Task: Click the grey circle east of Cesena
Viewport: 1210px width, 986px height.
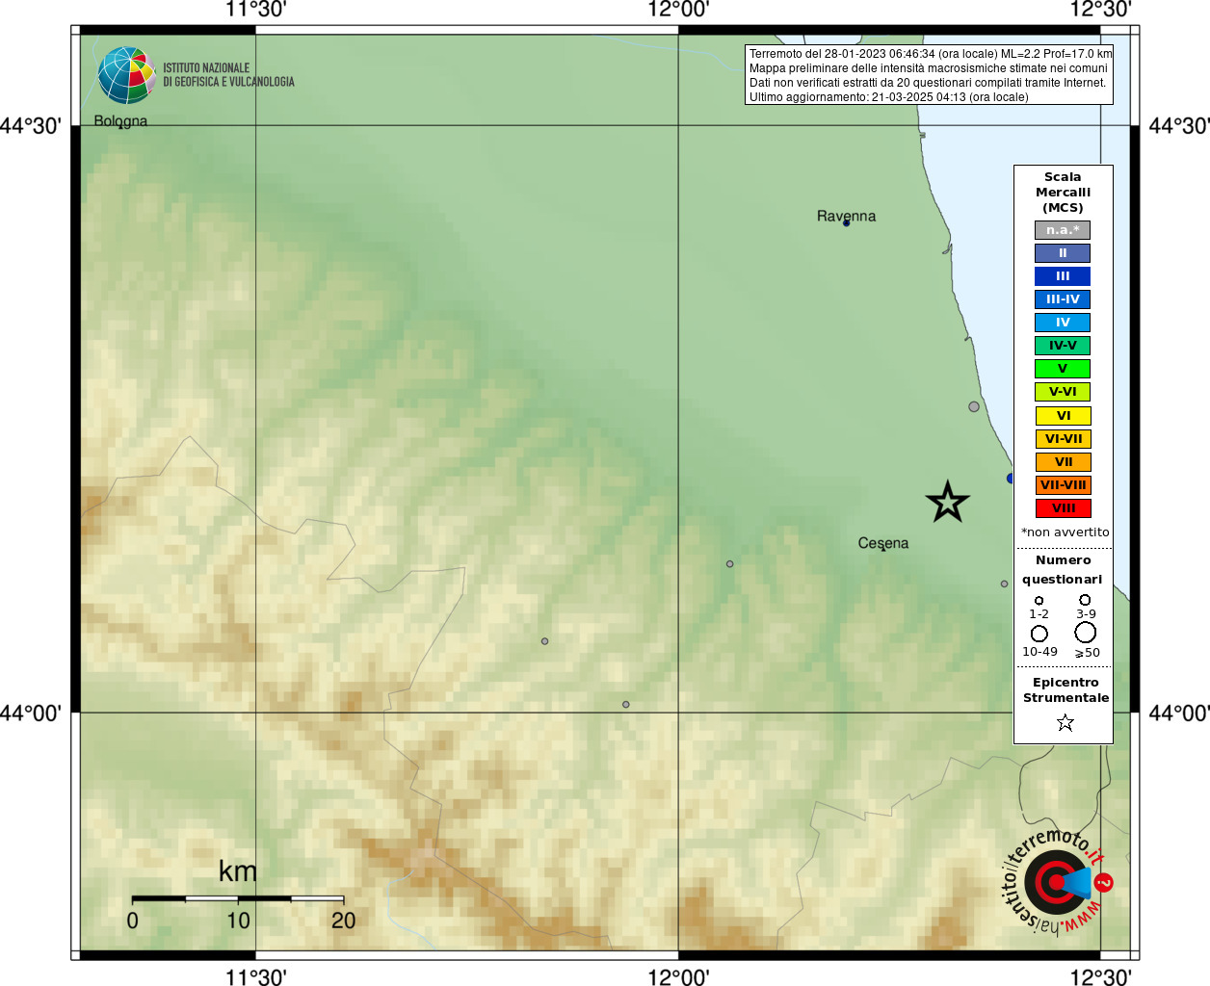Action: (1004, 584)
